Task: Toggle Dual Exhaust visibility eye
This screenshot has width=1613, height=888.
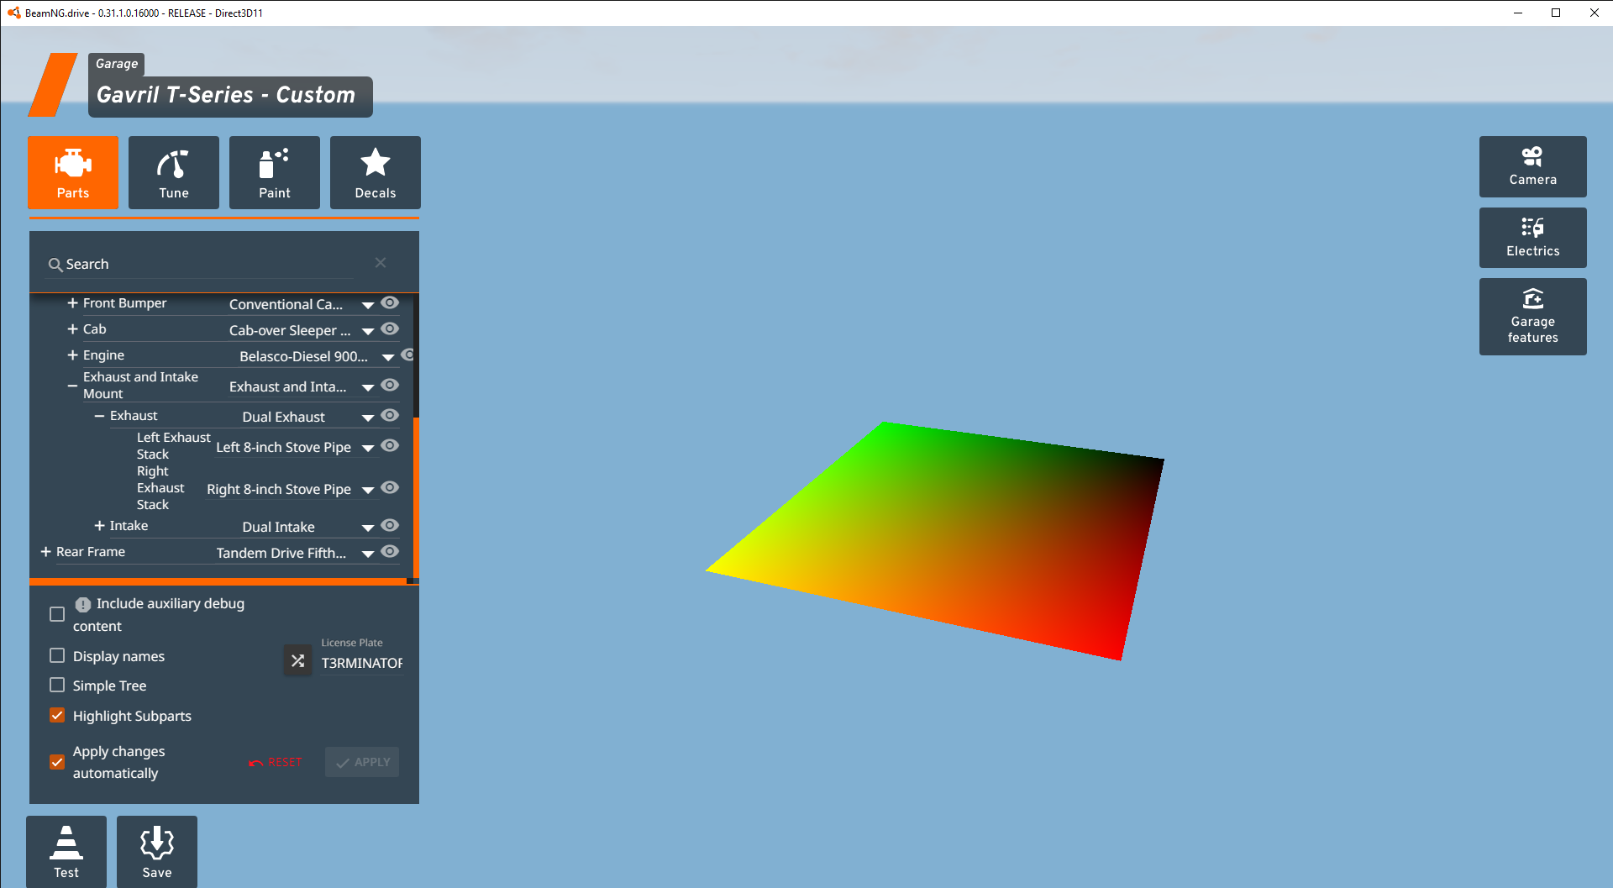Action: (x=390, y=415)
